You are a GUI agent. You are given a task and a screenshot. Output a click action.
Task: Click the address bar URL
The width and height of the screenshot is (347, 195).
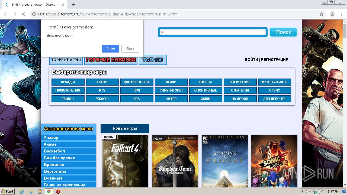[120, 14]
